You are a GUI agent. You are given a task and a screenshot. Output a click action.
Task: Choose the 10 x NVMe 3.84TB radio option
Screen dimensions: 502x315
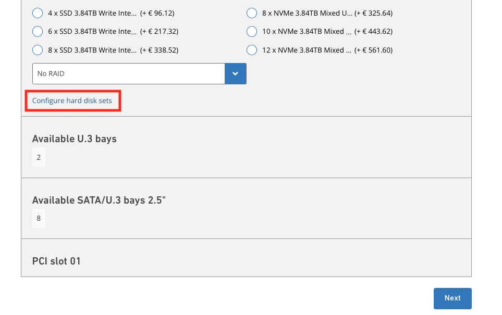pyautogui.click(x=252, y=31)
